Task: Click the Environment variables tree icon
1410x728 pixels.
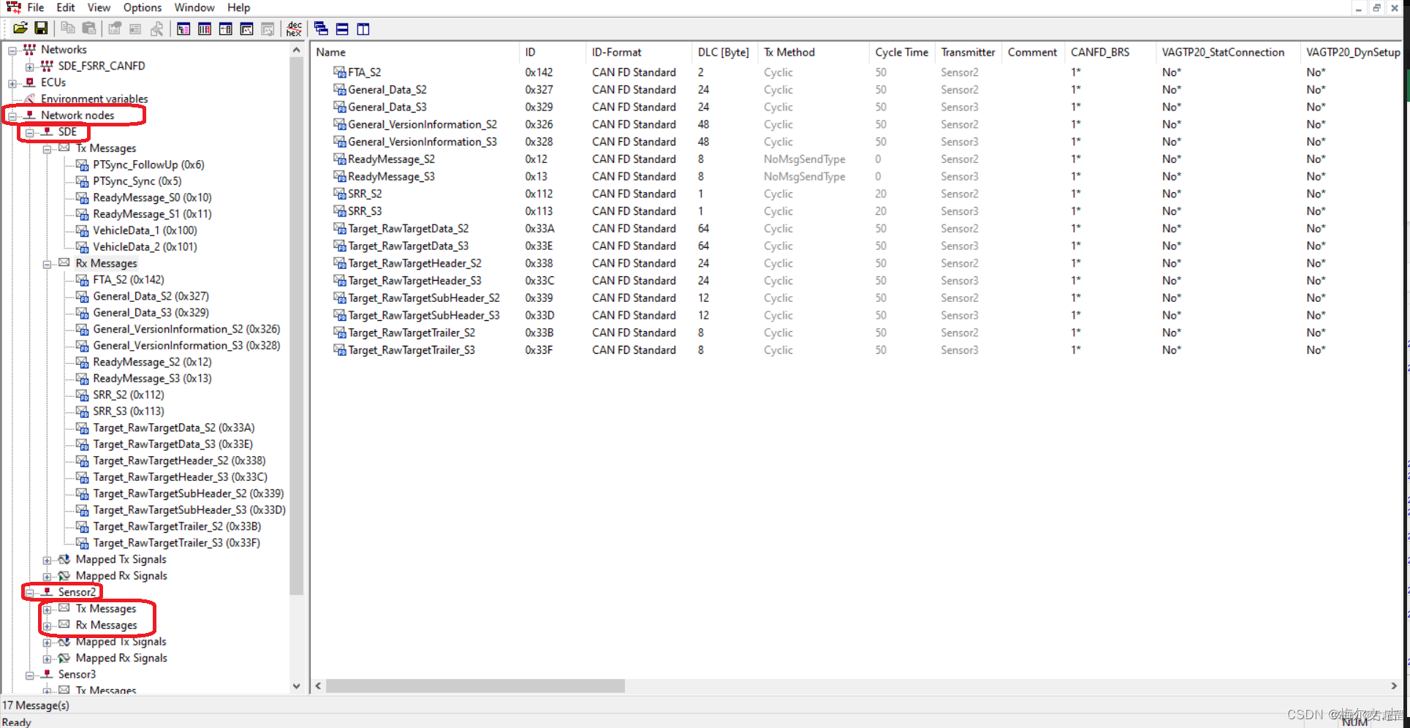Action: [30, 99]
